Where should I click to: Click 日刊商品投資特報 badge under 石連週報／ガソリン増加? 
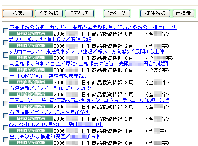pos(31,94)
